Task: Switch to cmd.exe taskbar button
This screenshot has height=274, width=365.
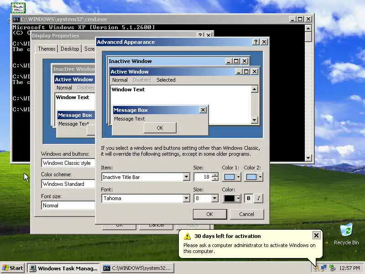Action: (137, 269)
